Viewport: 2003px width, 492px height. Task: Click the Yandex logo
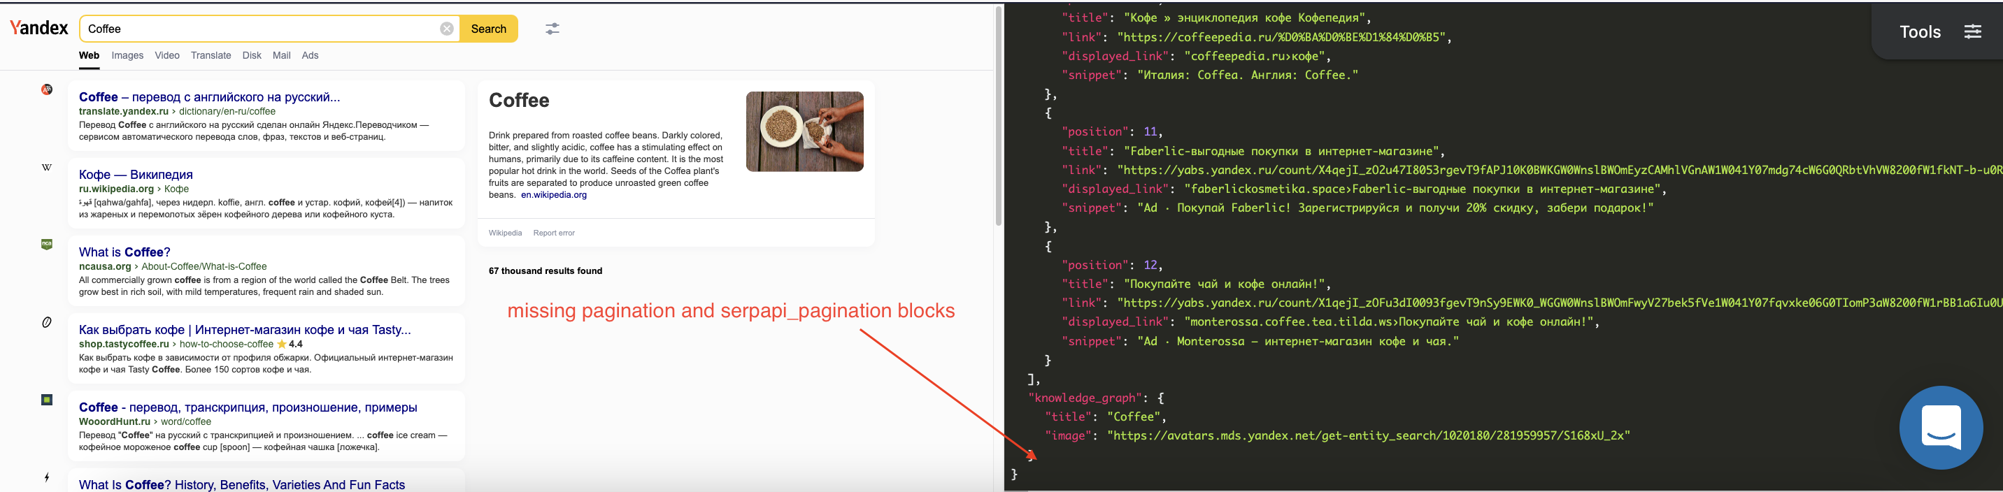(x=39, y=28)
